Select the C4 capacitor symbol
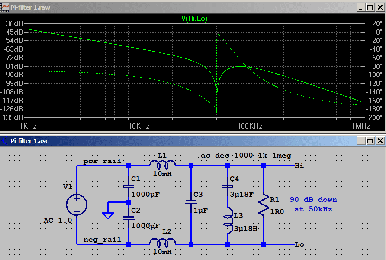The height and width of the screenshot is (260, 386). 227,186
